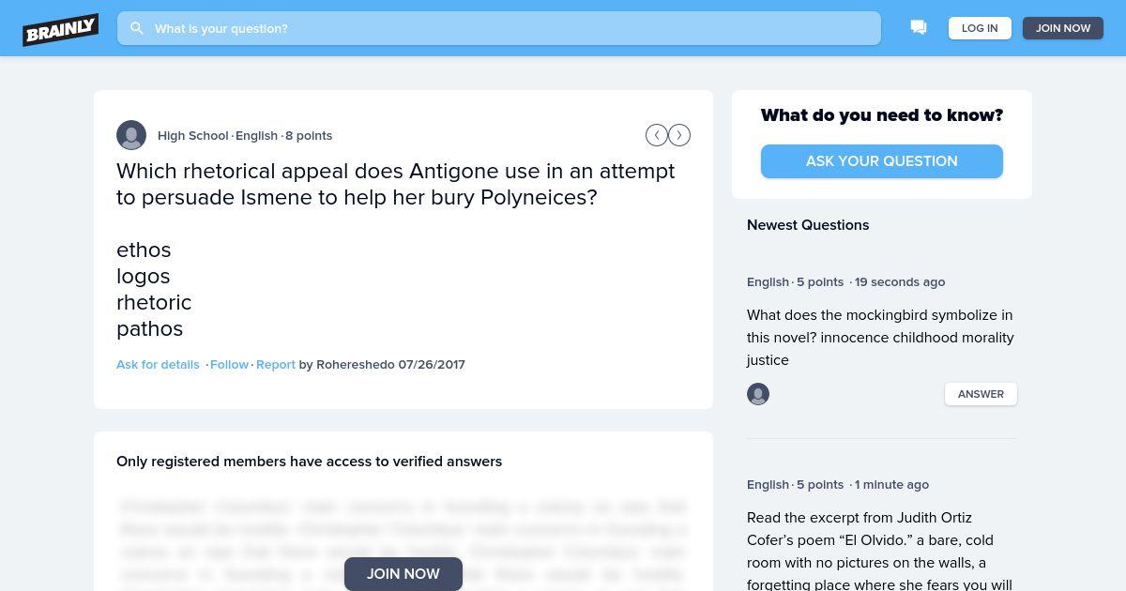Open the English subject link on question

[x=256, y=135]
